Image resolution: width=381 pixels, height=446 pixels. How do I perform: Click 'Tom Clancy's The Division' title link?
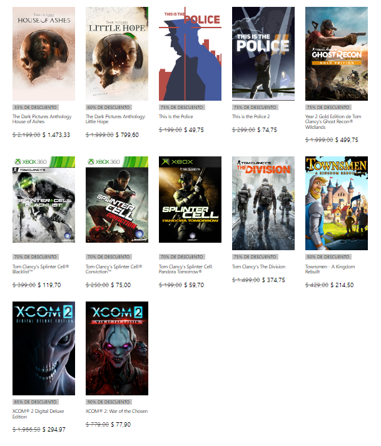coord(258,266)
